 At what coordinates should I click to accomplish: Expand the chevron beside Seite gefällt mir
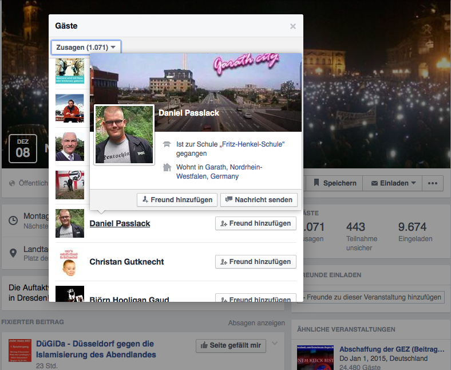coord(274,344)
